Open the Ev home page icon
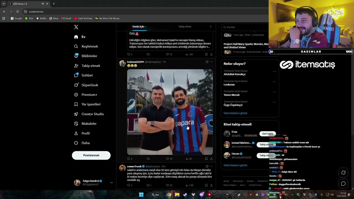 76,37
